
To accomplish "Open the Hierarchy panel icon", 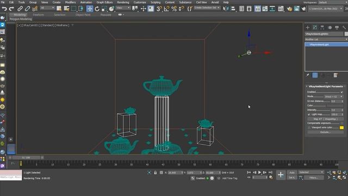I will tap(322, 28).
